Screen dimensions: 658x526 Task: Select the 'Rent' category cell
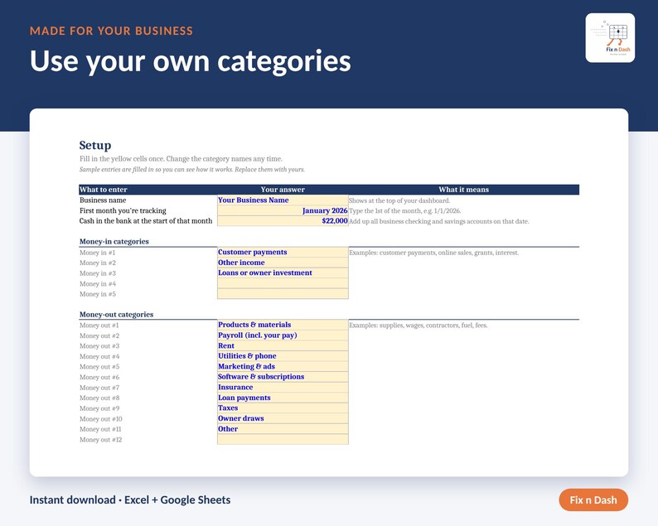click(x=283, y=345)
